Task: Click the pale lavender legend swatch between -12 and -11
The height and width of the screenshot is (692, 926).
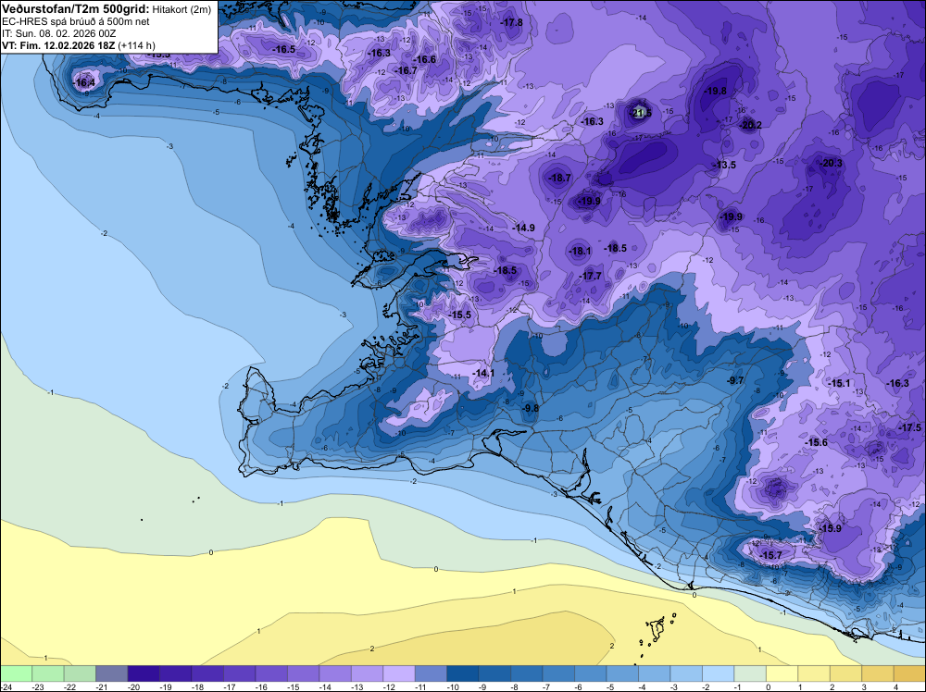Action: 398,673
